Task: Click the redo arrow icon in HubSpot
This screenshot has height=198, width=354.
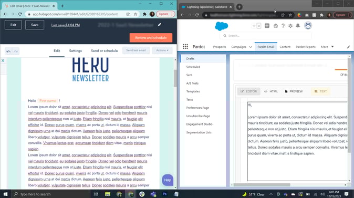Action: tap(16, 51)
